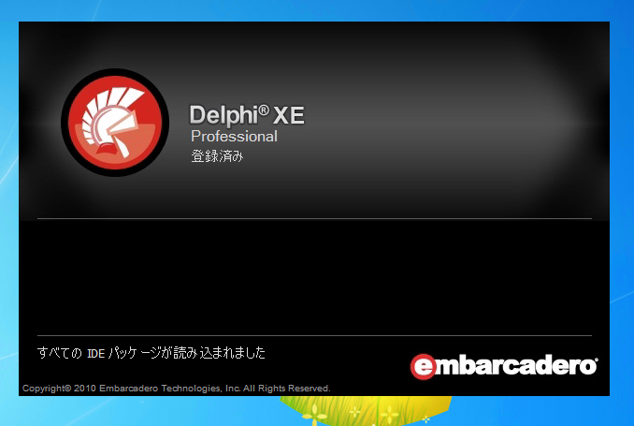The height and width of the screenshot is (426, 634).
Task: Click the 'Professional' edition label
Action: pos(234,137)
